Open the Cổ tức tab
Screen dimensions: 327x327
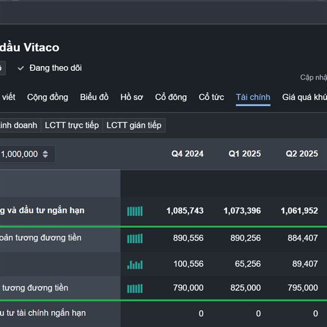coord(211,97)
